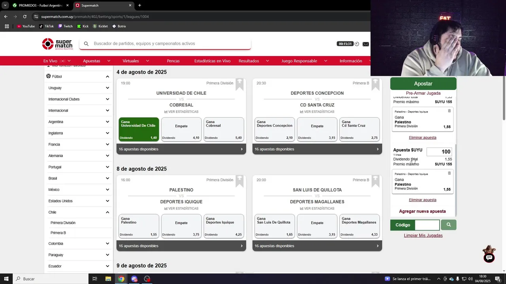Image resolution: width=506 pixels, height=284 pixels.
Task: Expand the Inglaterra league list
Action: pos(107,133)
